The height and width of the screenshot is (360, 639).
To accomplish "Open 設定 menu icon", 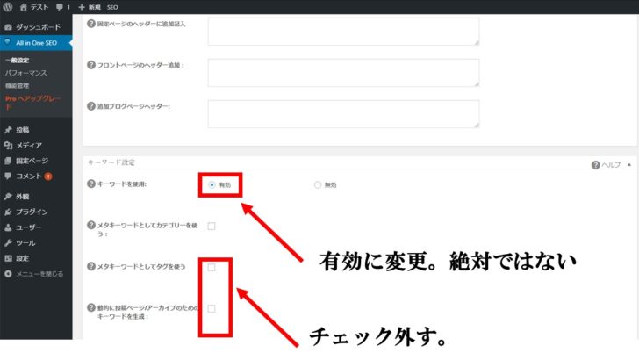I will point(8,258).
